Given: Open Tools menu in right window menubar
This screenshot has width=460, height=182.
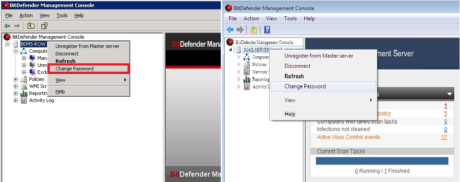Looking at the screenshot, I should click(x=290, y=18).
